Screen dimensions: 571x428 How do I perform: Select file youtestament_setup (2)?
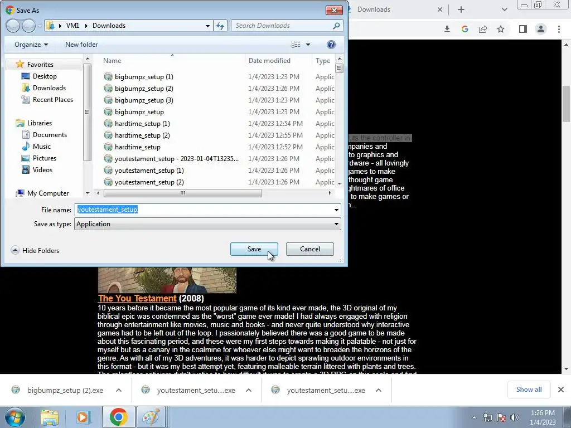(149, 182)
